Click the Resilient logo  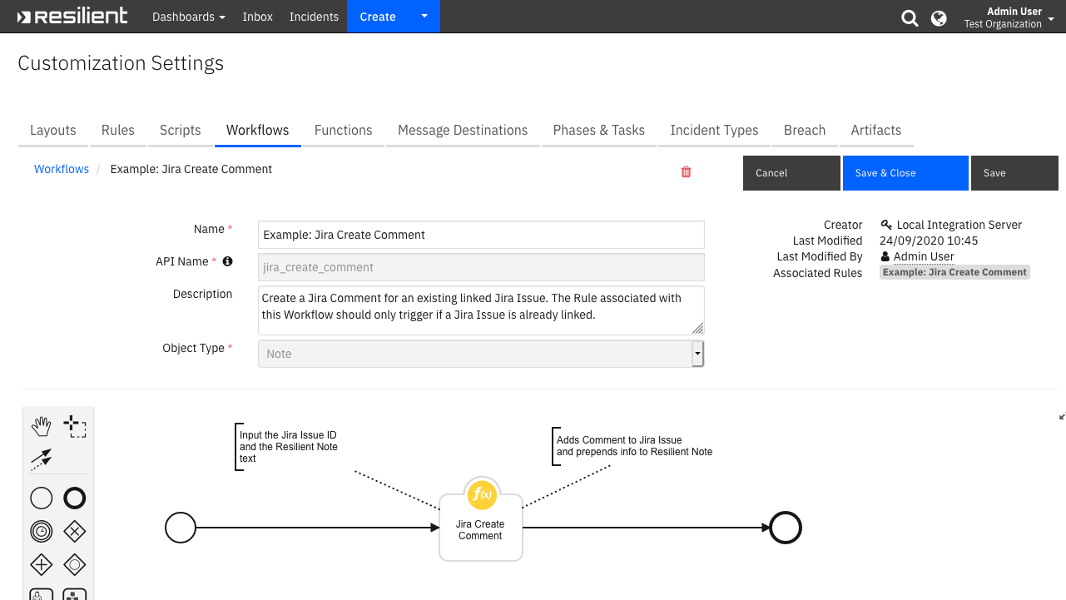[72, 16]
